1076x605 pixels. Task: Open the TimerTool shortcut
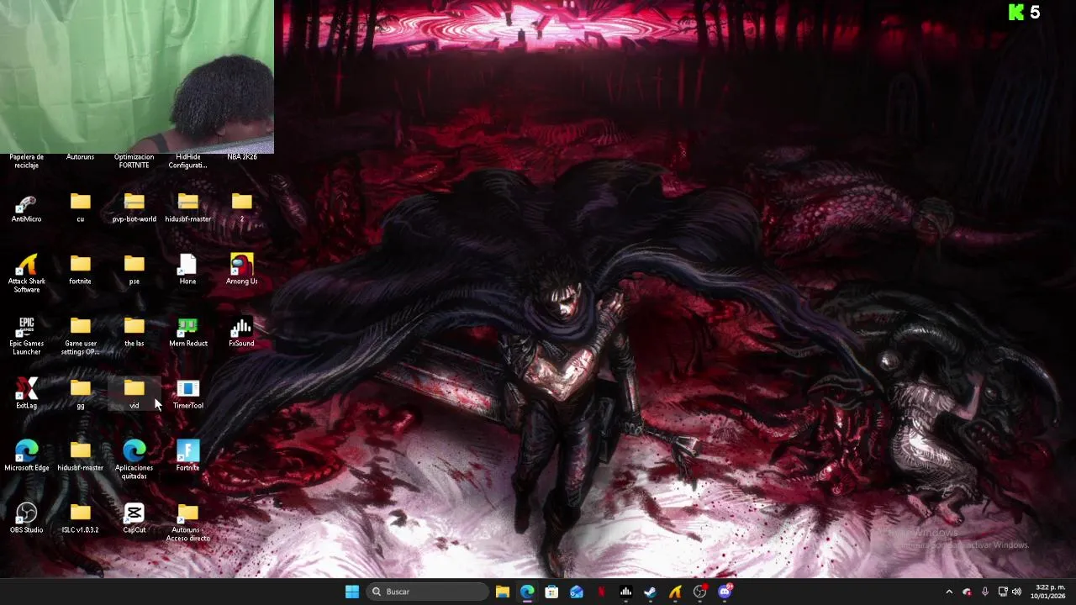coord(187,394)
